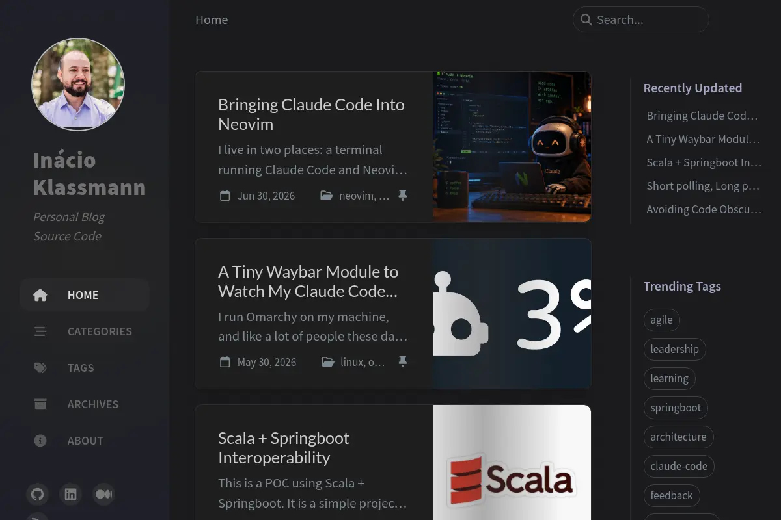Select the leadership trending tag

674,349
